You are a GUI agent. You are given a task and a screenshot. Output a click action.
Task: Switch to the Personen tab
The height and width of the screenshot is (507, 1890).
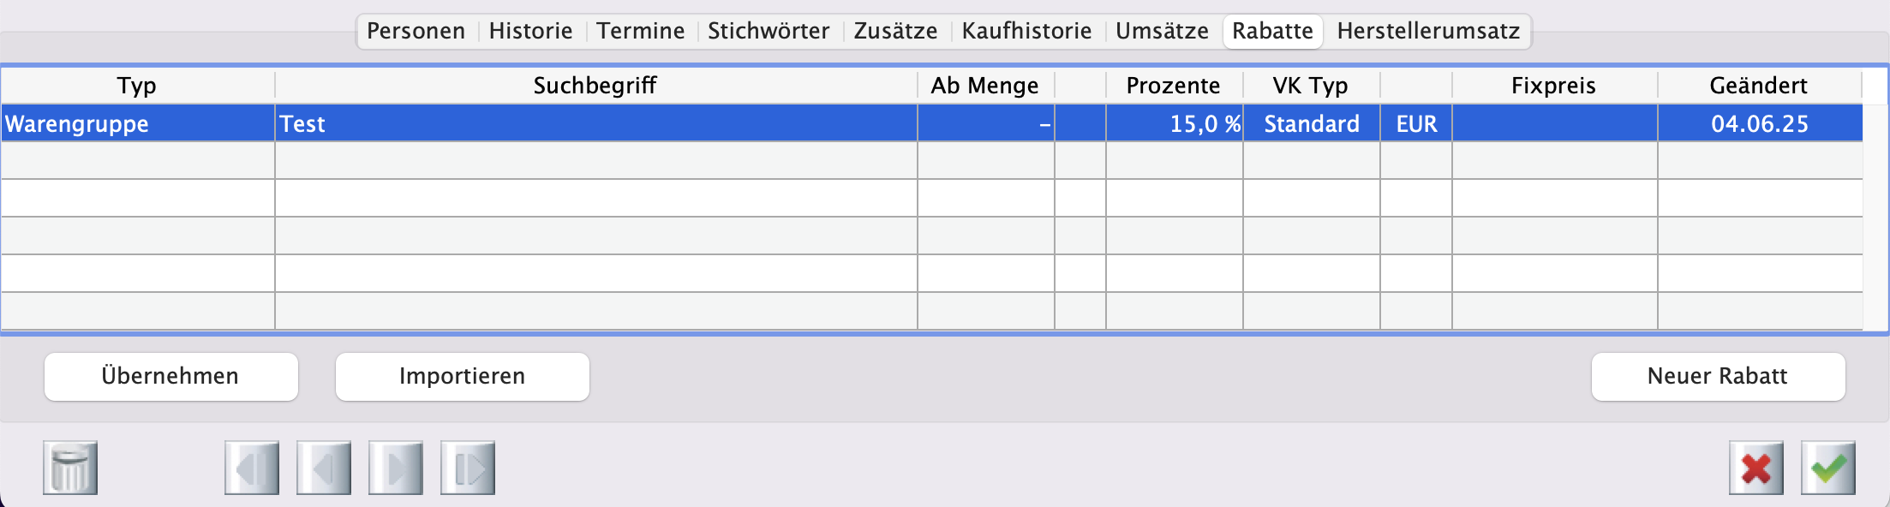416,31
